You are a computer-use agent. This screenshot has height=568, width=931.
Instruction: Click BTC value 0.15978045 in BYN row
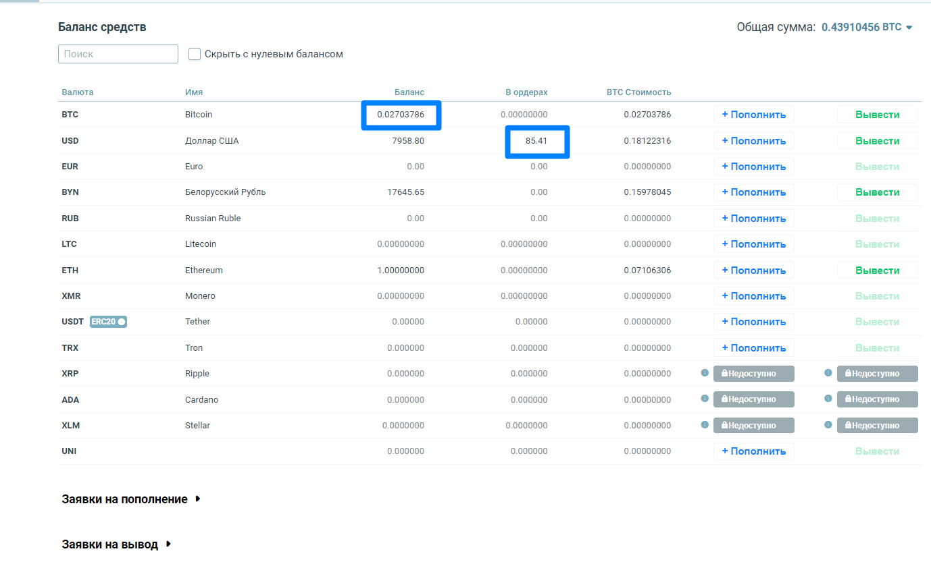(647, 192)
